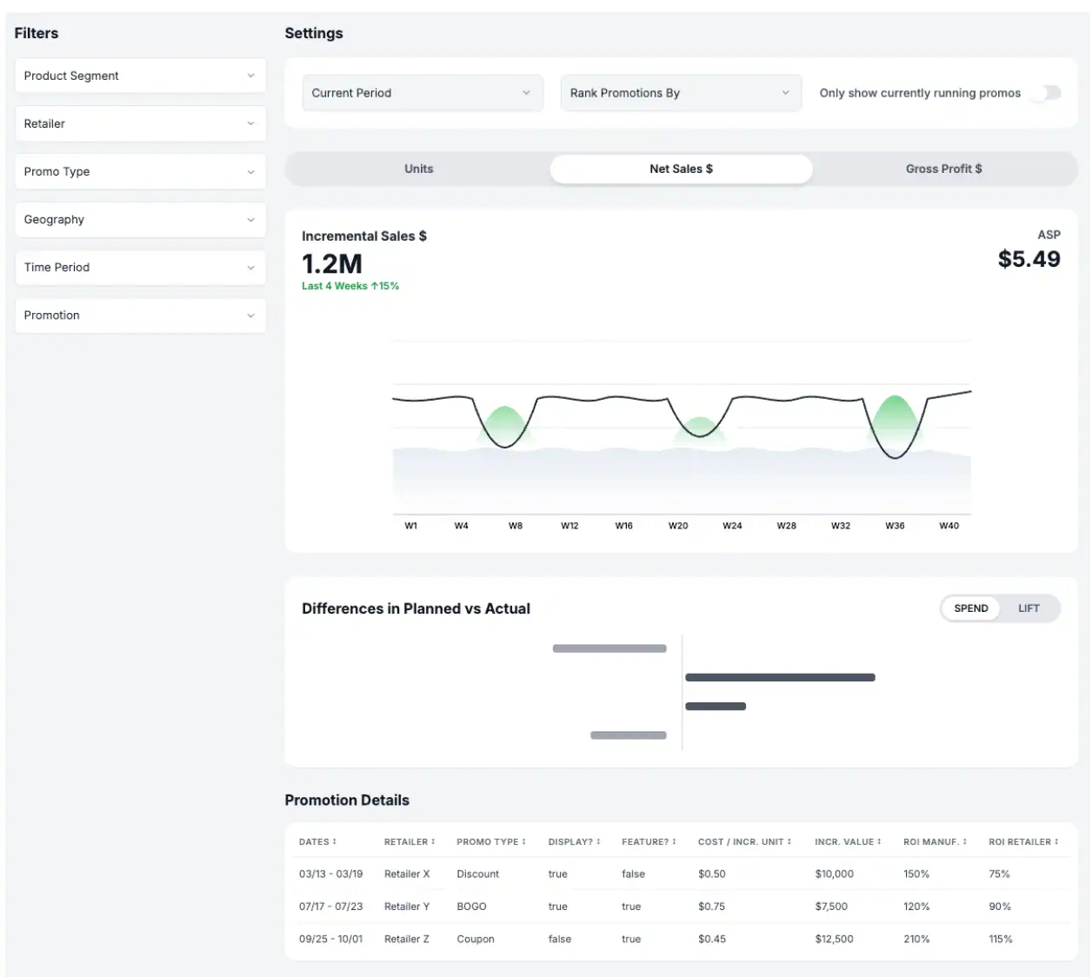Expand the Geography filter dropdown
Viewport: 1092px width, 977px height.
pyautogui.click(x=140, y=219)
